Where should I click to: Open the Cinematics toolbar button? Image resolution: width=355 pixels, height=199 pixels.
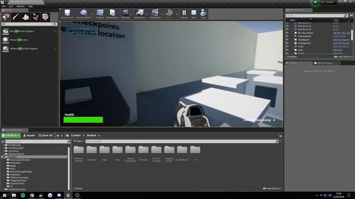155,14
